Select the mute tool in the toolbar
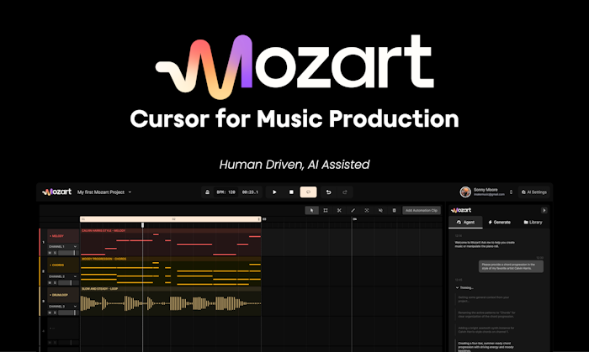The image size is (589, 352). [x=380, y=210]
